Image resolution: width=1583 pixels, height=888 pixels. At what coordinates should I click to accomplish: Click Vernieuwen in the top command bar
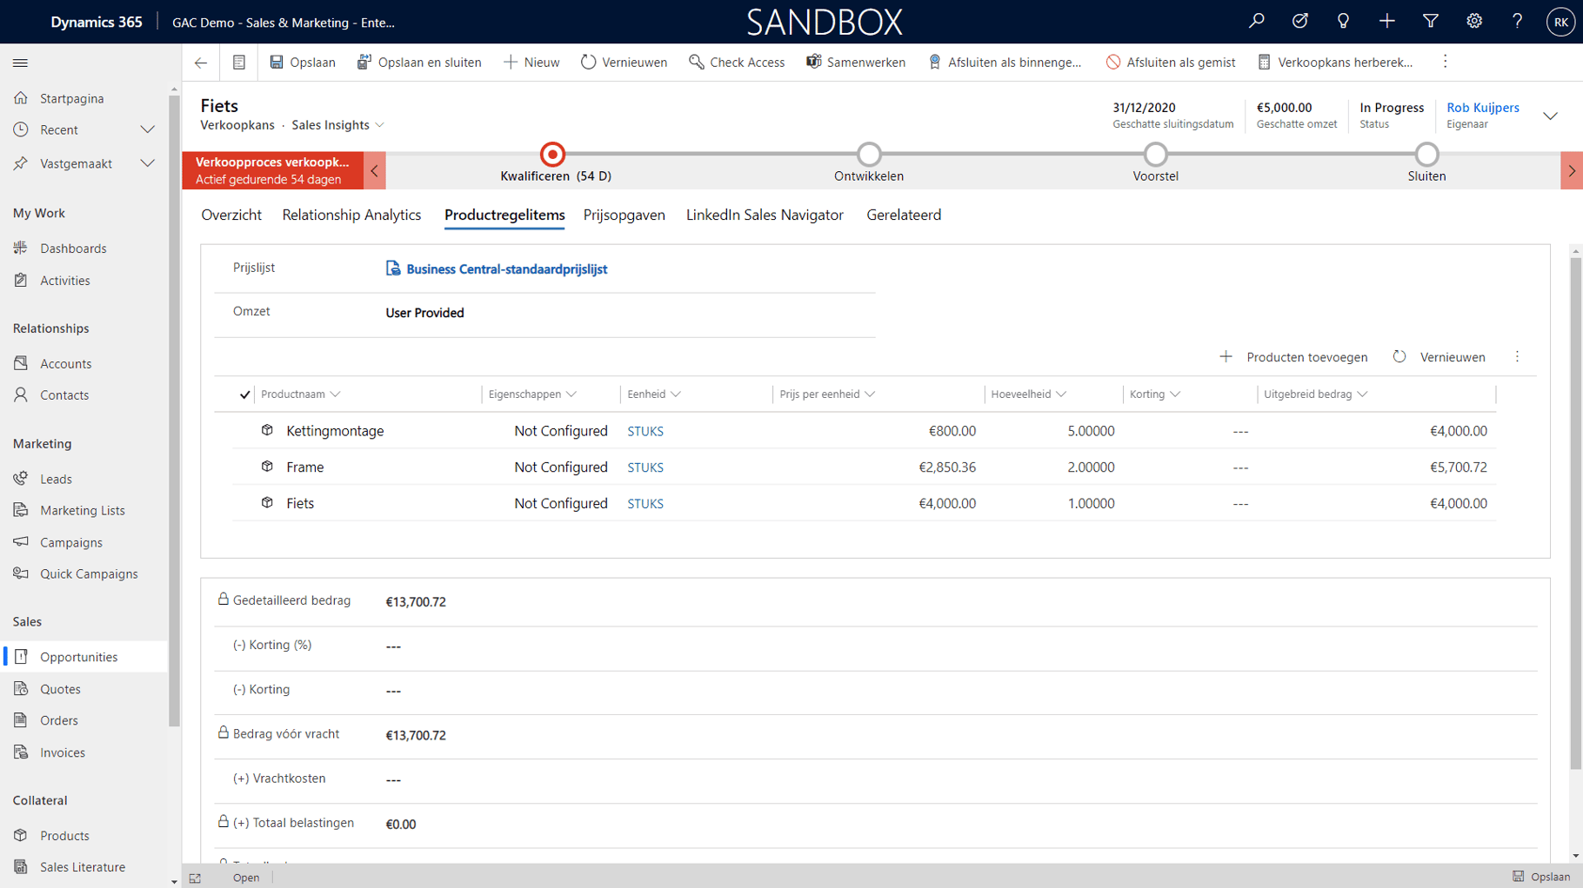tap(624, 63)
